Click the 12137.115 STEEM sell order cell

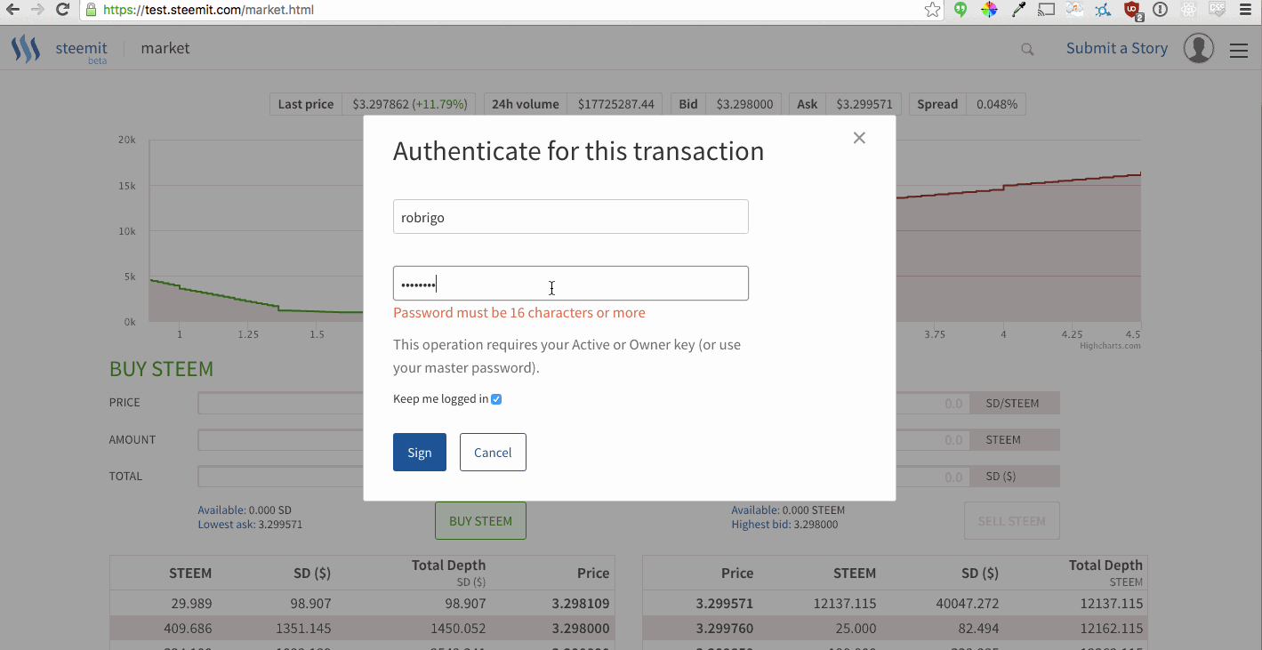(x=844, y=603)
